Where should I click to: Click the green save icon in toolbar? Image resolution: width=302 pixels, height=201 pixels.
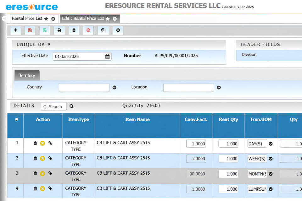(x=44, y=30)
